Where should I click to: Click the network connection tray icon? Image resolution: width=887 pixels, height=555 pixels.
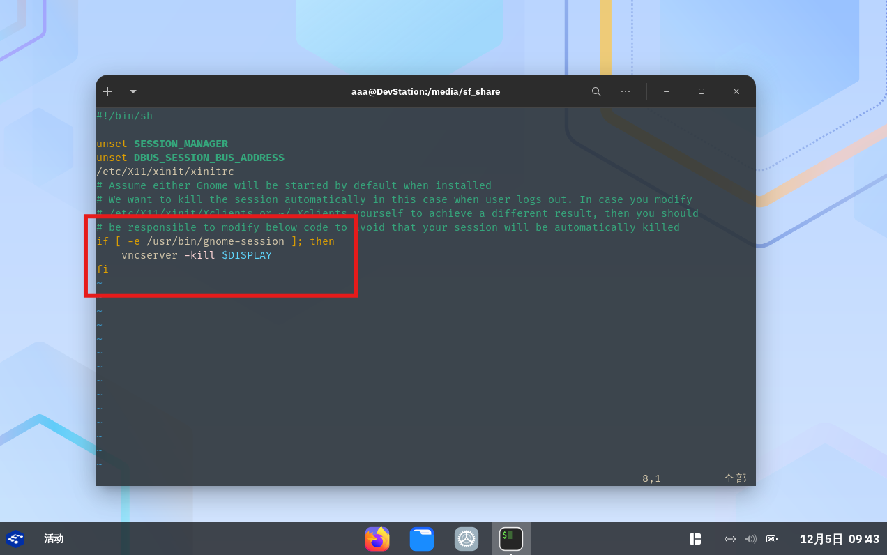[x=730, y=539]
